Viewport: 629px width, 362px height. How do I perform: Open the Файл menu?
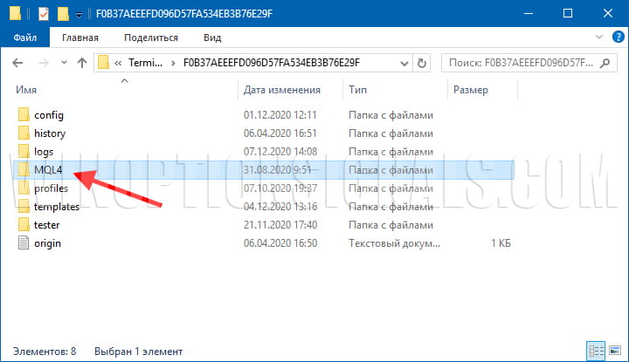pyautogui.click(x=24, y=38)
